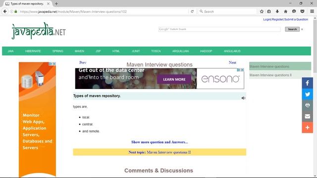The height and width of the screenshot is (178, 317).
Task: Click the print icon in the share sidebar
Action: pos(308,105)
